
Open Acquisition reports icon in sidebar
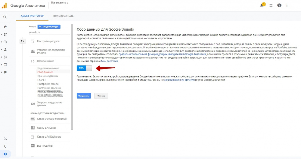coord(5,57)
